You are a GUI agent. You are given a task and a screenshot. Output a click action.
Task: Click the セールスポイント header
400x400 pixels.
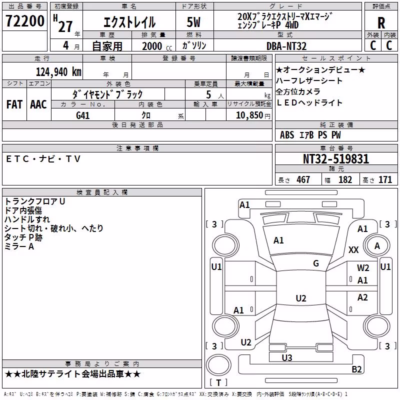click(336, 58)
